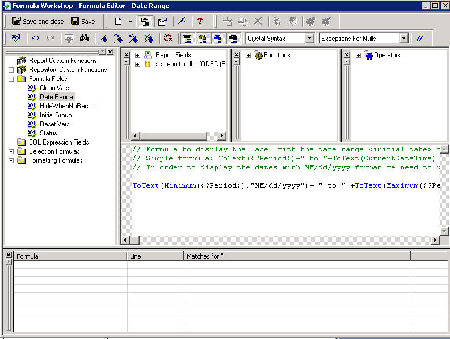Image resolution: width=450 pixels, height=339 pixels.
Task: Click the Functions gear icon
Action: coord(258,55)
